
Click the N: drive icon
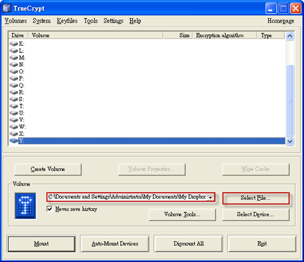14,64
